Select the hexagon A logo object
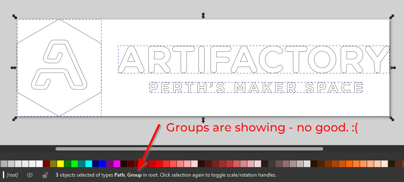The width and height of the screenshot is (404, 182). pyautogui.click(x=59, y=68)
